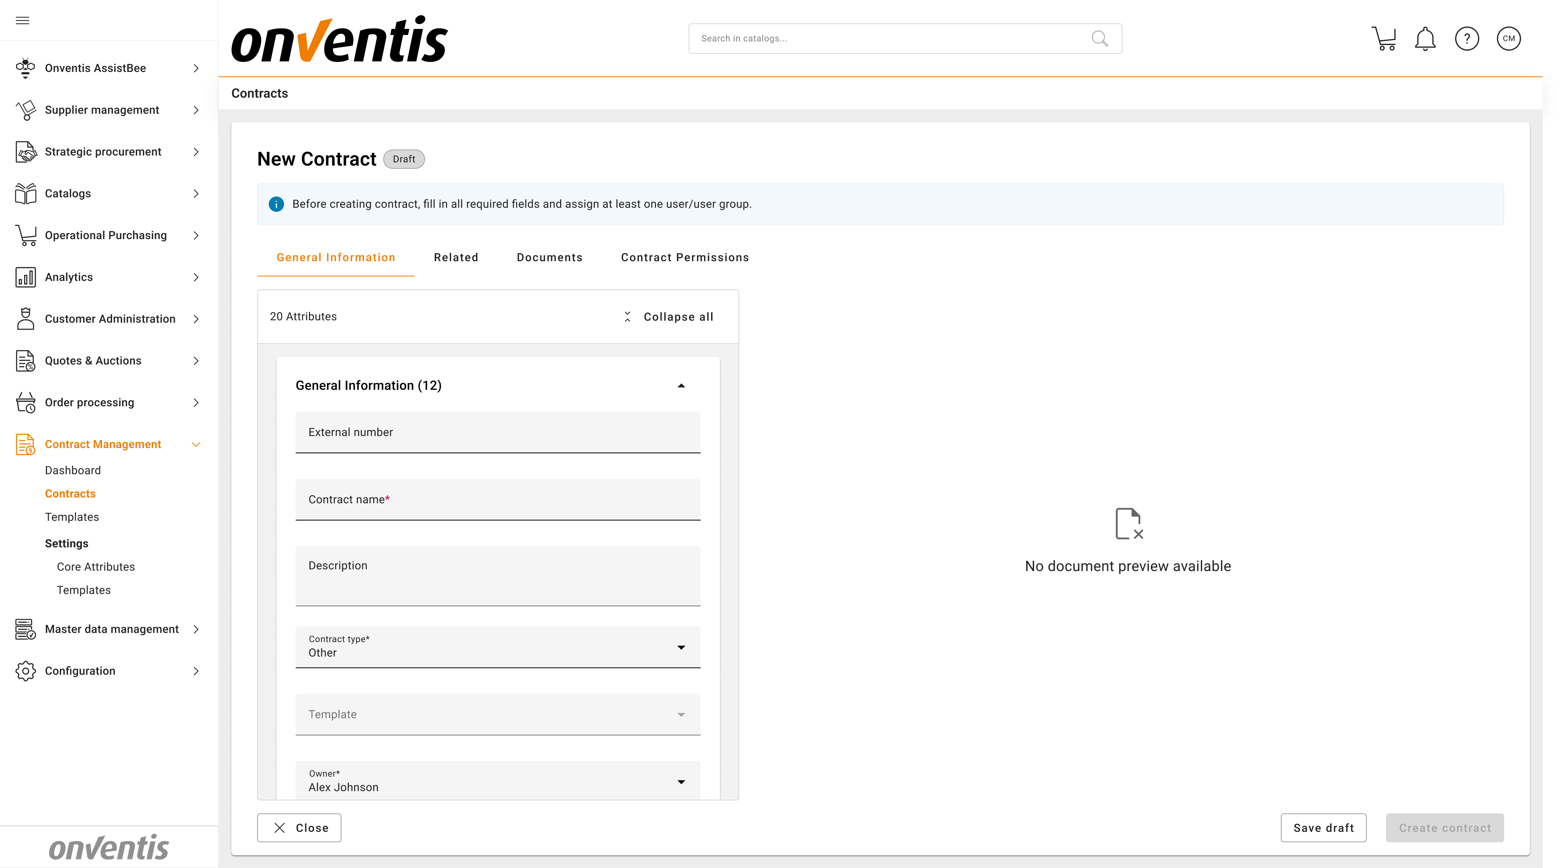Open the notifications bell
The width and height of the screenshot is (1562, 868).
coord(1425,39)
